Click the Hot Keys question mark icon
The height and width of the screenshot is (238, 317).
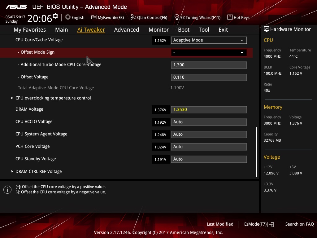(230, 17)
